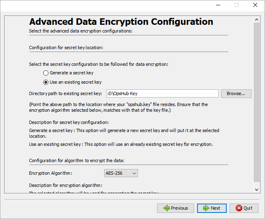Click the Next button label

pyautogui.click(x=215, y=208)
